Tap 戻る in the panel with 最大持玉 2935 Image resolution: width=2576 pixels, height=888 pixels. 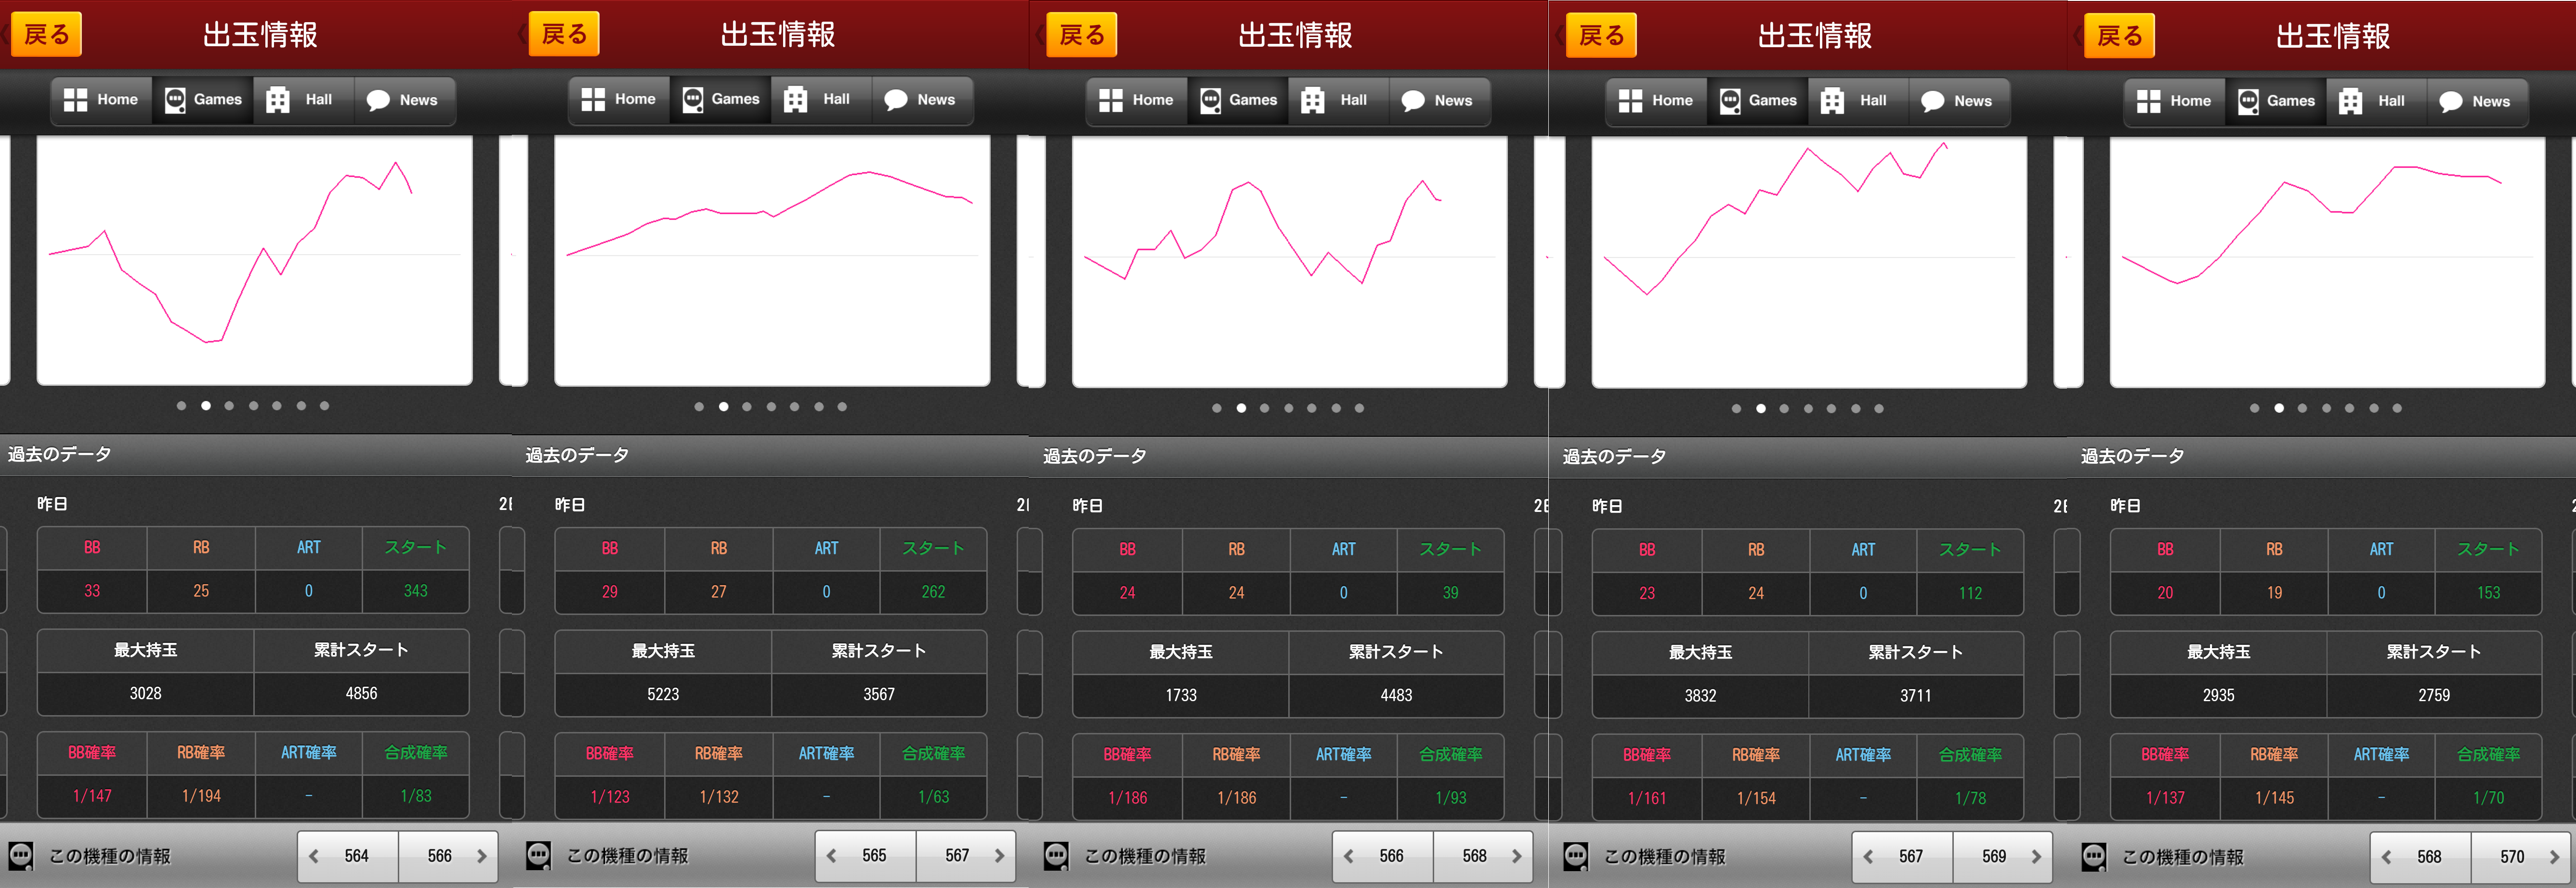click(x=2119, y=36)
